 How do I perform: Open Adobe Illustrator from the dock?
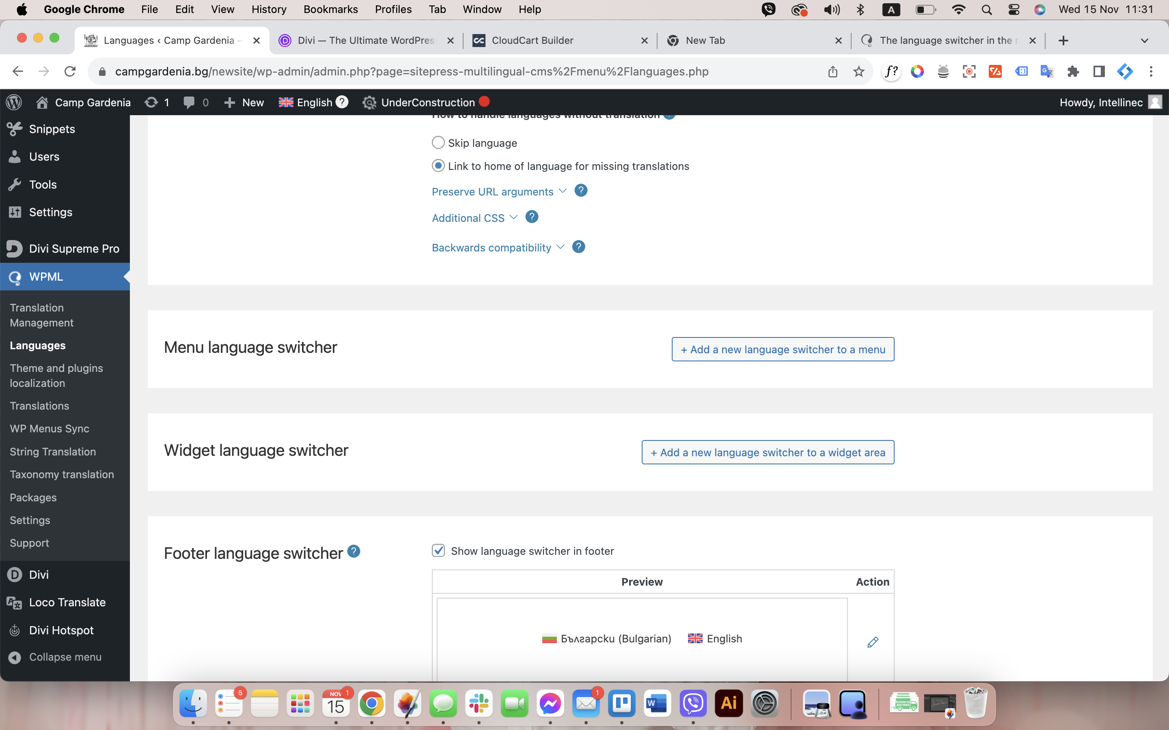[x=729, y=704]
